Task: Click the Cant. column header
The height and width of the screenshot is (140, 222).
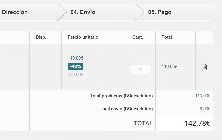Action: coord(138,37)
